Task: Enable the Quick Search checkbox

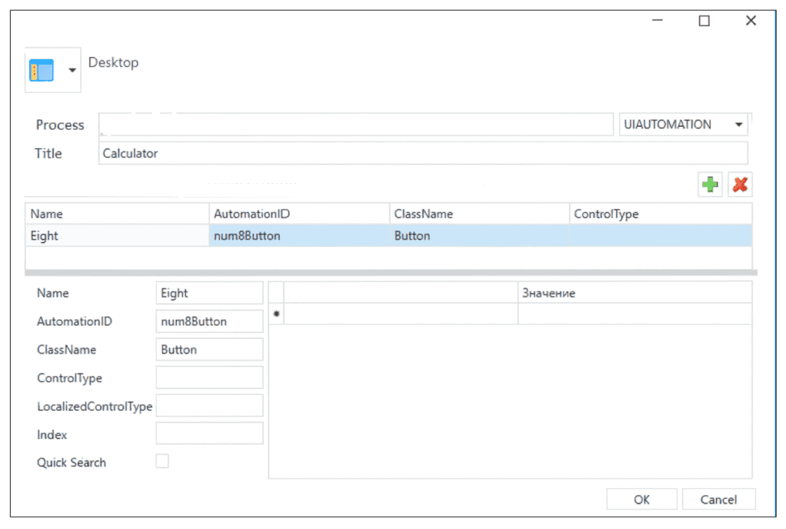Action: [162, 461]
